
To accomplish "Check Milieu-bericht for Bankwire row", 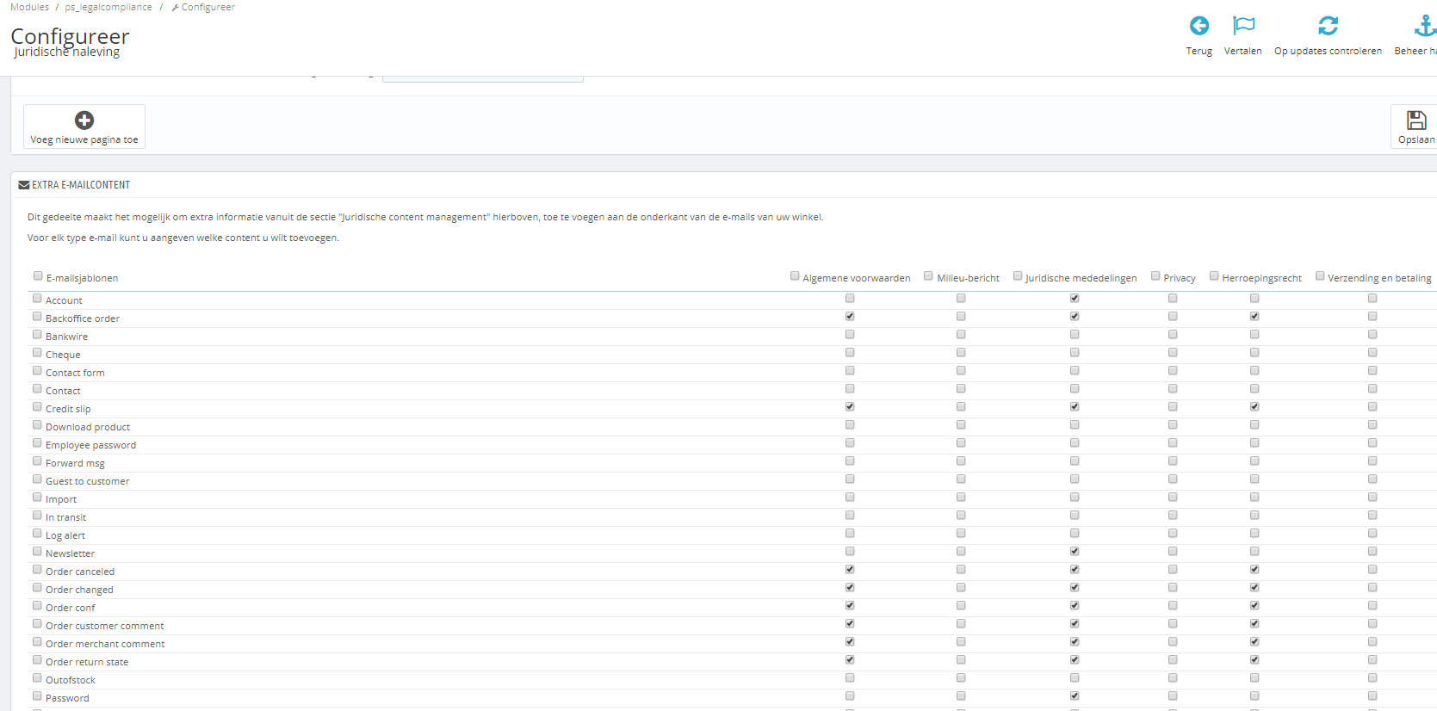I will pyautogui.click(x=961, y=335).
